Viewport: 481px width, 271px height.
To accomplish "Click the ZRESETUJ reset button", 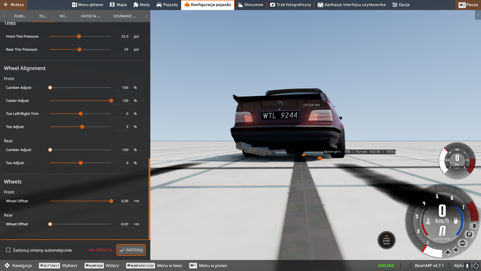I will click(x=101, y=250).
